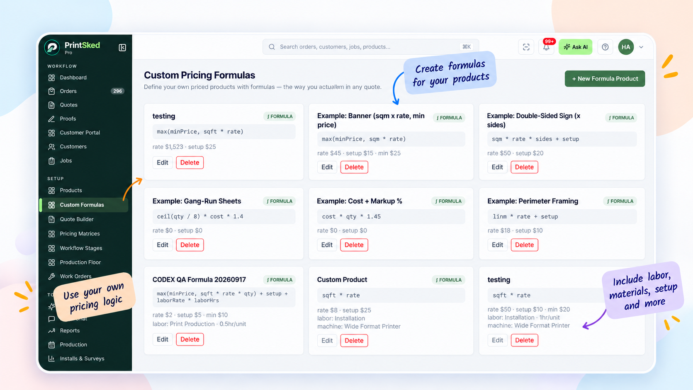Viewport: 693px width, 390px height.
Task: Click the Customers sidebar icon
Action: pyautogui.click(x=51, y=147)
